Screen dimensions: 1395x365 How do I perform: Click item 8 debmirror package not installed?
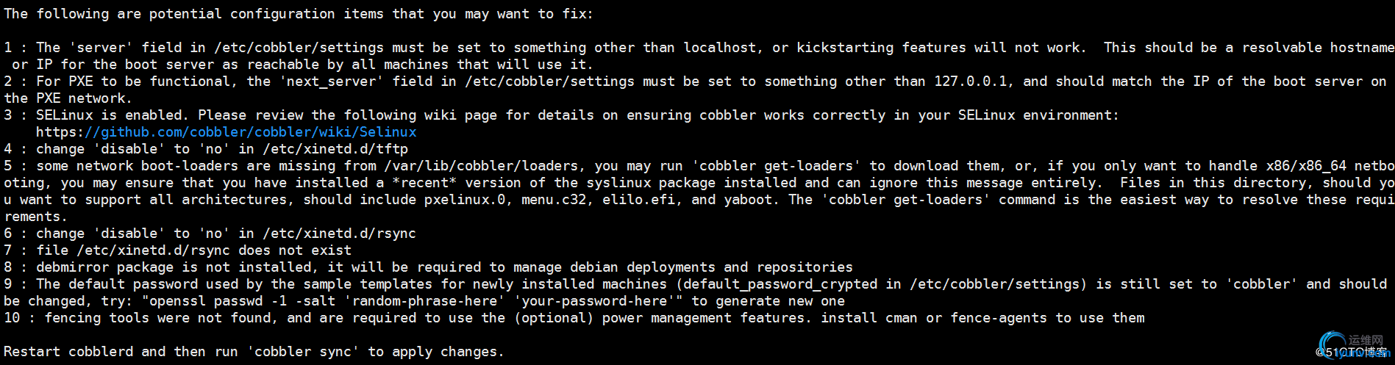pos(429,267)
